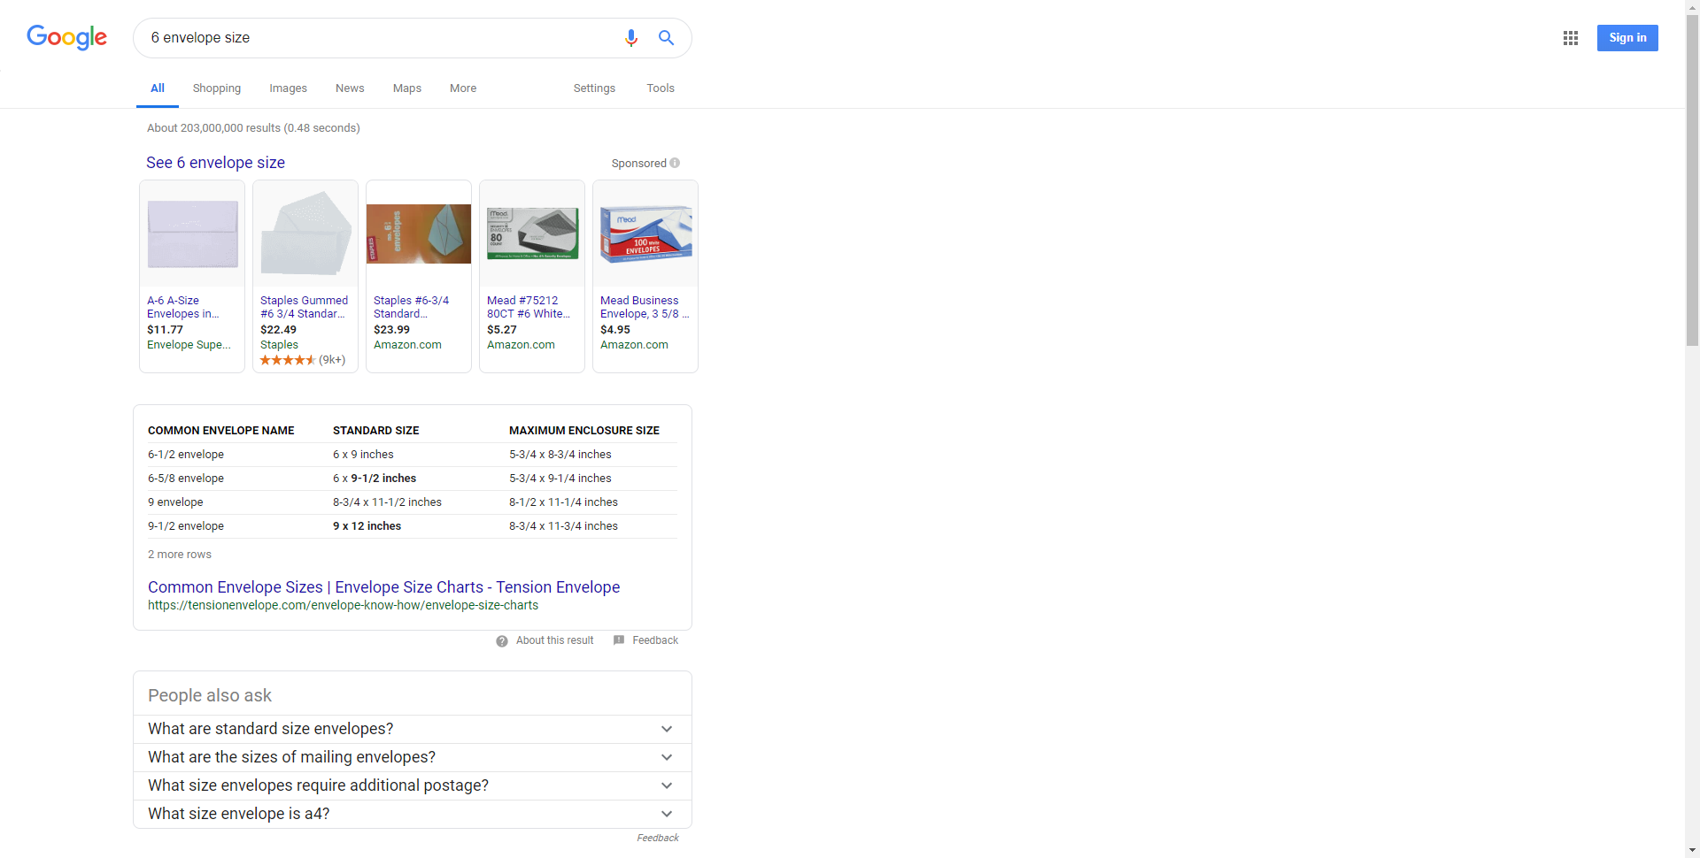Expand additional postage question
Image resolution: width=1700 pixels, height=858 pixels.
coord(666,785)
